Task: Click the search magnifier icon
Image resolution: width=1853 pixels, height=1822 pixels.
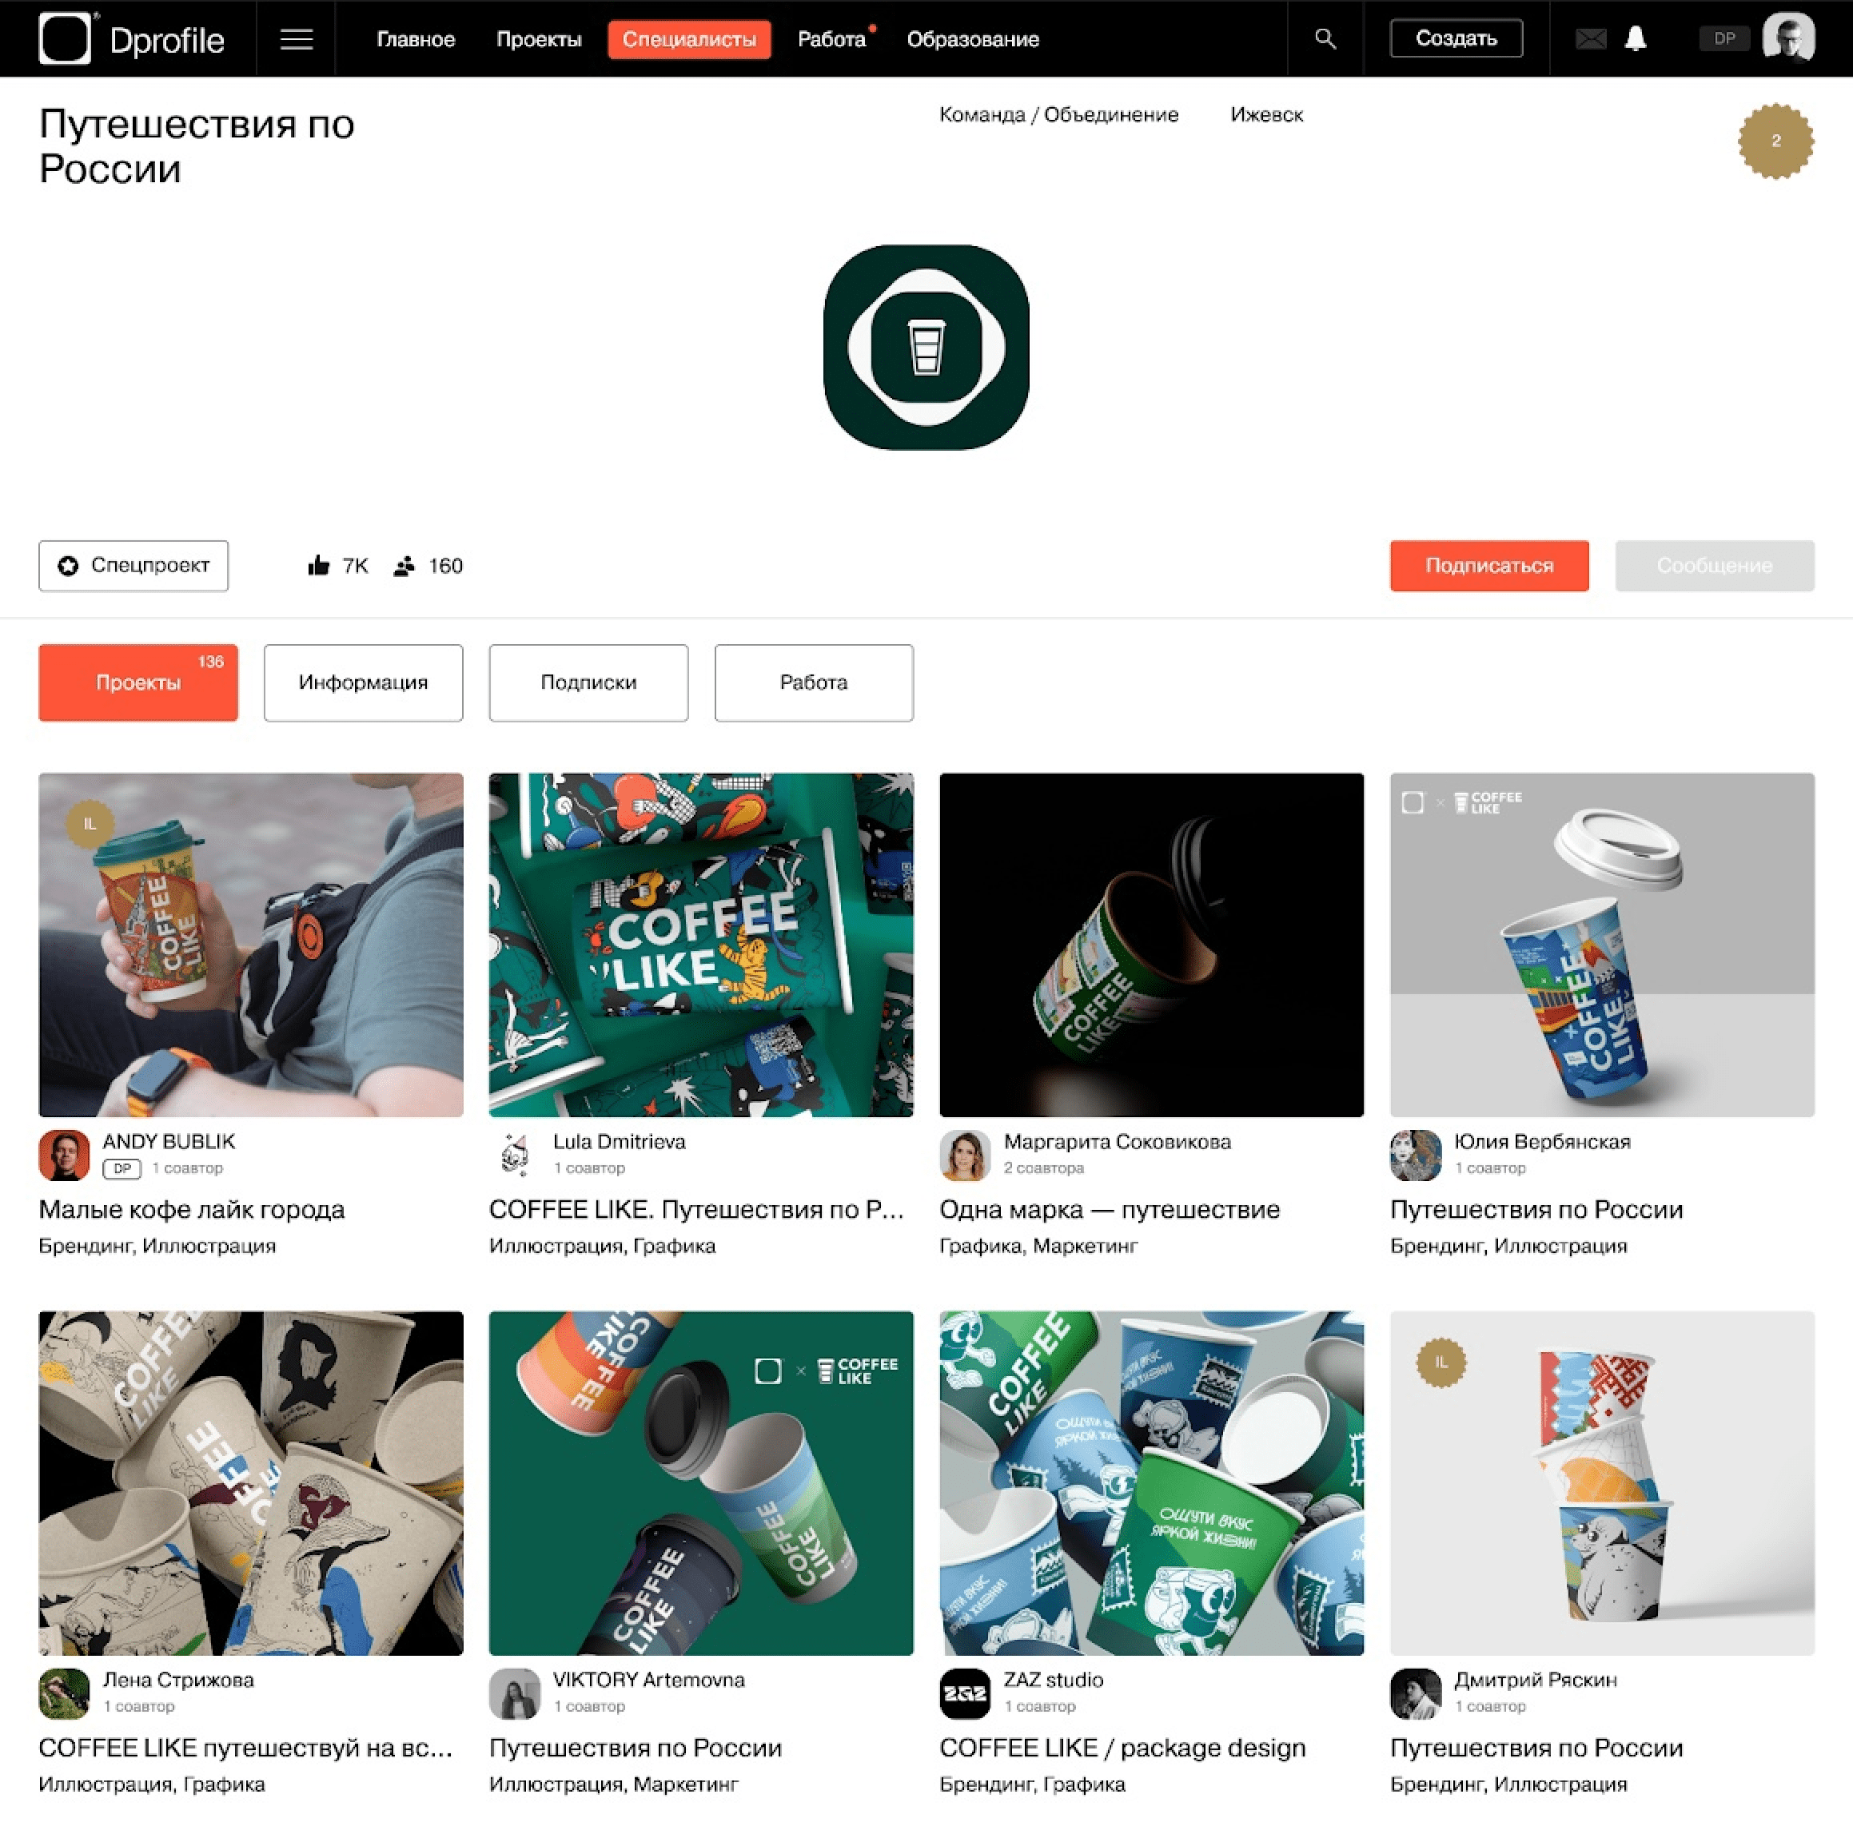Action: (1325, 39)
